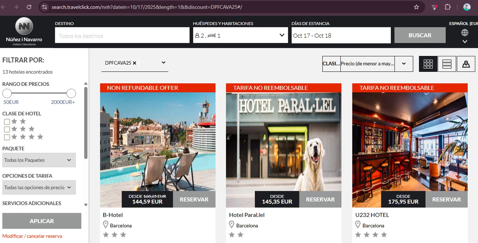
Task: Open Todas los Paquetes dropdown
Action: point(39,160)
